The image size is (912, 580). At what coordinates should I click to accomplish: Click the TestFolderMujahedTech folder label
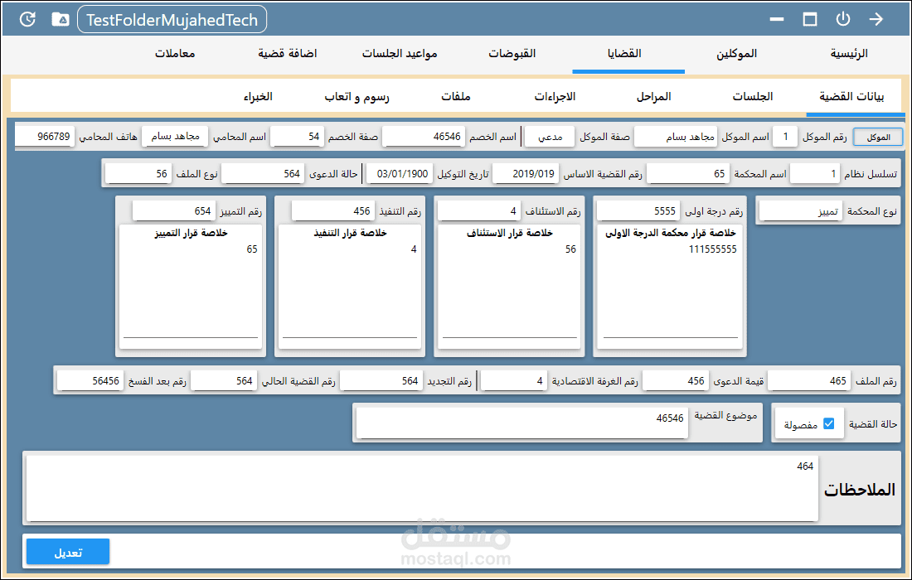[x=172, y=20]
